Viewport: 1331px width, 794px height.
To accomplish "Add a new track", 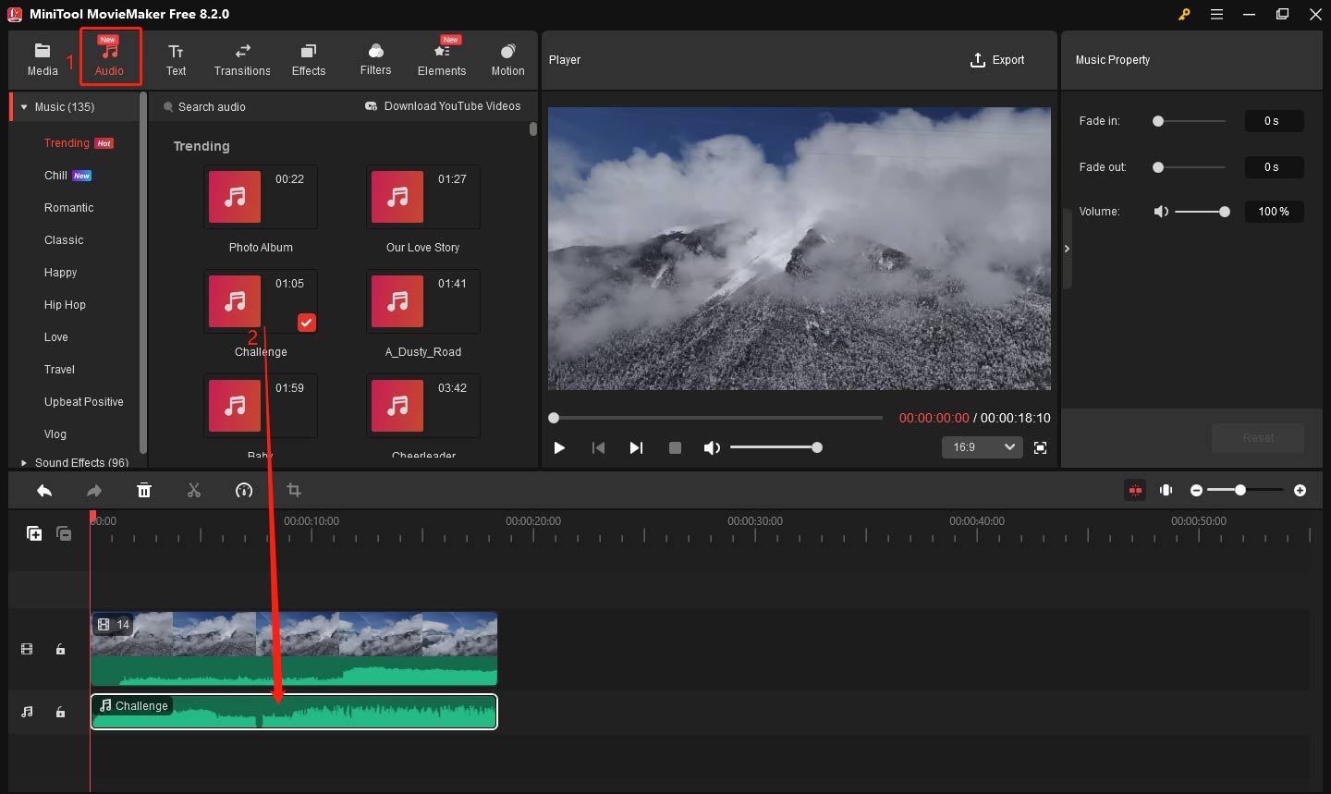I will click(34, 533).
